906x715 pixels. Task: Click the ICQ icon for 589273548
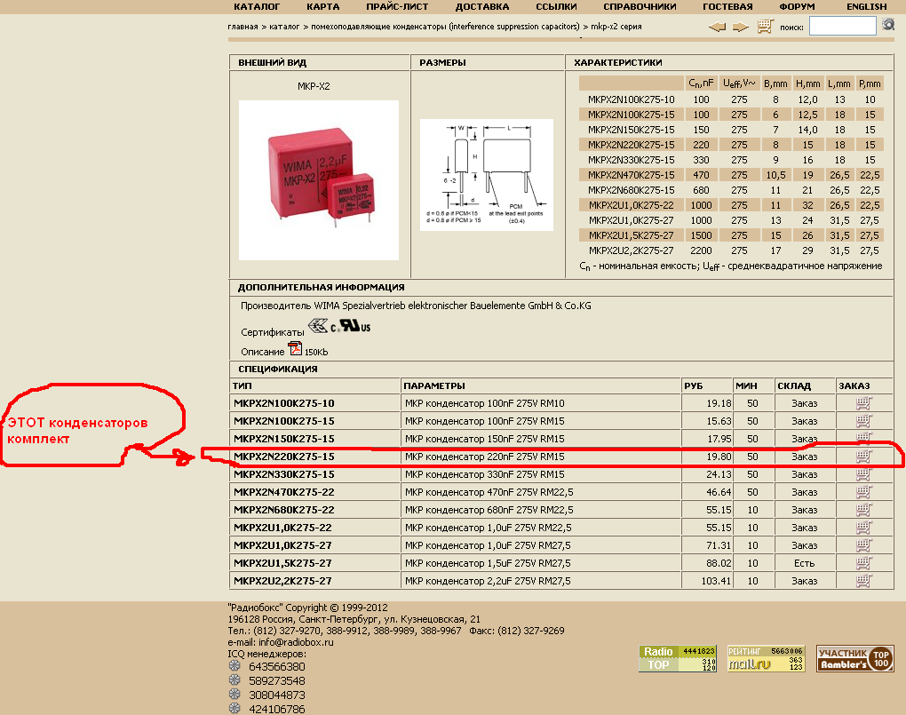[234, 679]
